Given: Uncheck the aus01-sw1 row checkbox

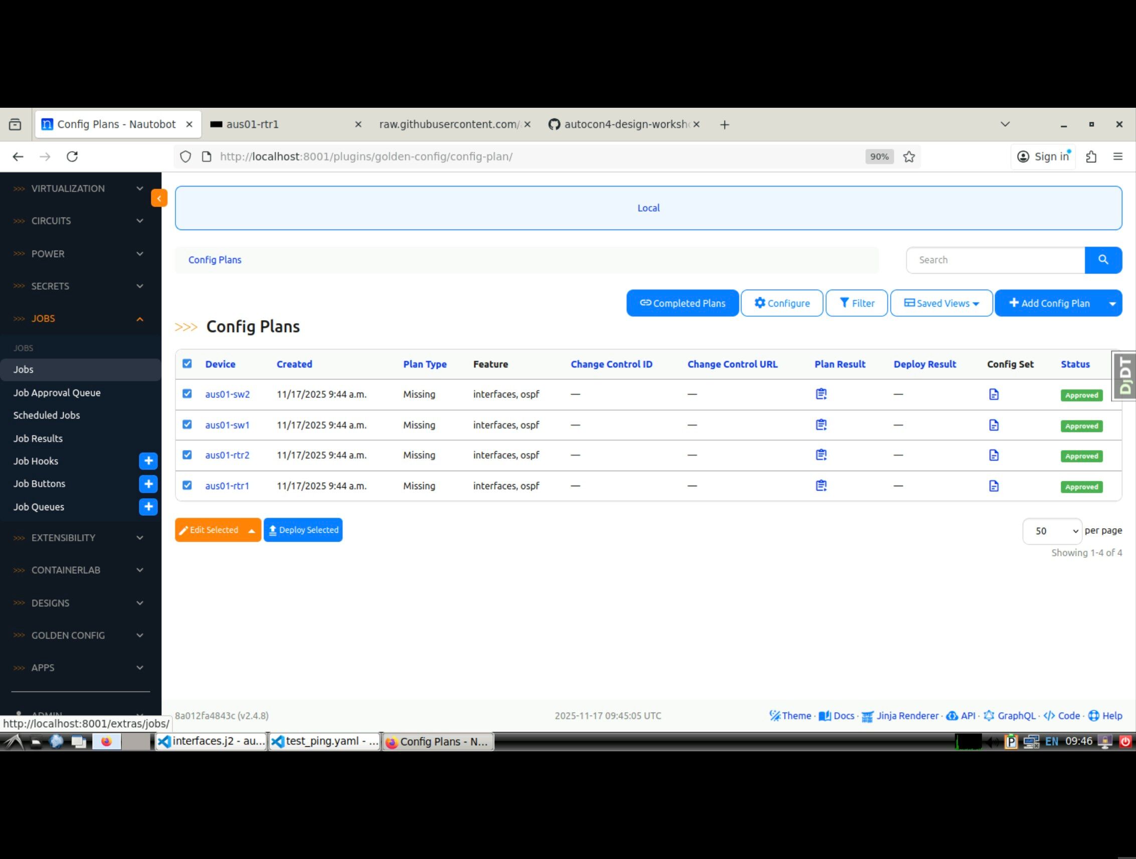Looking at the screenshot, I should coord(187,424).
